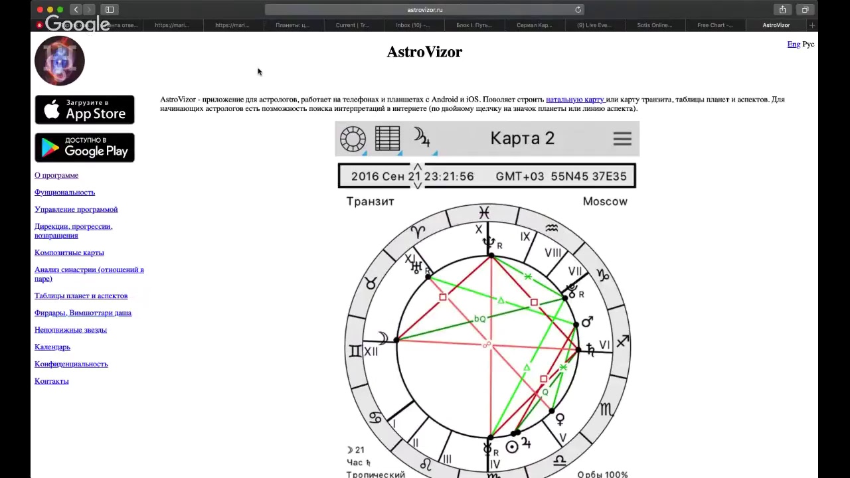Toggle the Safari sidebar button
The width and height of the screenshot is (850, 478).
coord(110,9)
